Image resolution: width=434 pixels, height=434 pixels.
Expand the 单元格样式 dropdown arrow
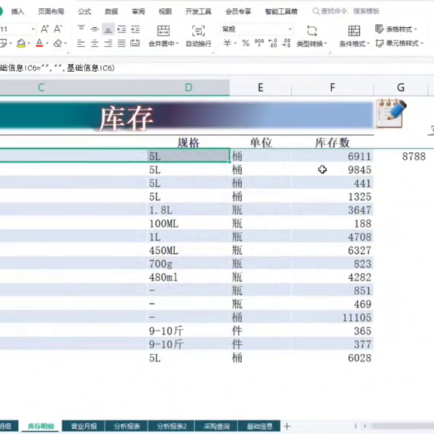pos(422,44)
